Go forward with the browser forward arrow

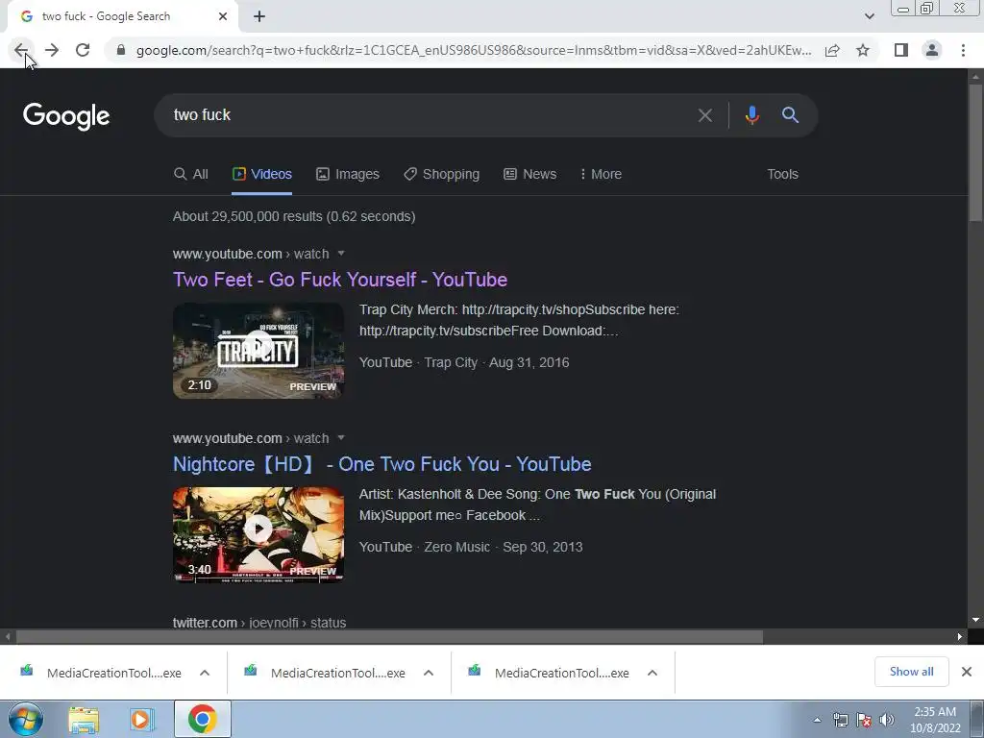tap(52, 50)
